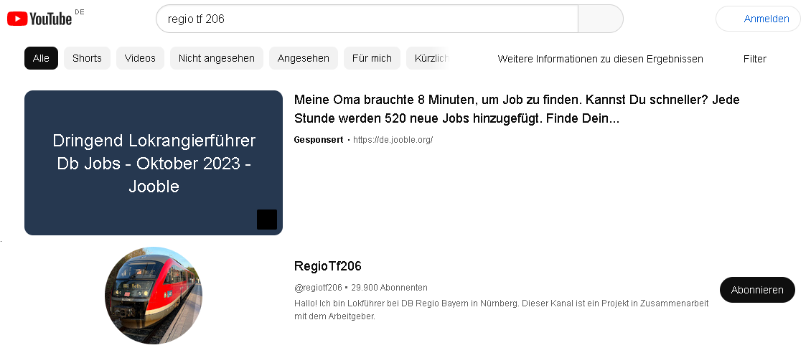Click the search submit button beside the query
The width and height of the screenshot is (811, 358).
pos(601,19)
